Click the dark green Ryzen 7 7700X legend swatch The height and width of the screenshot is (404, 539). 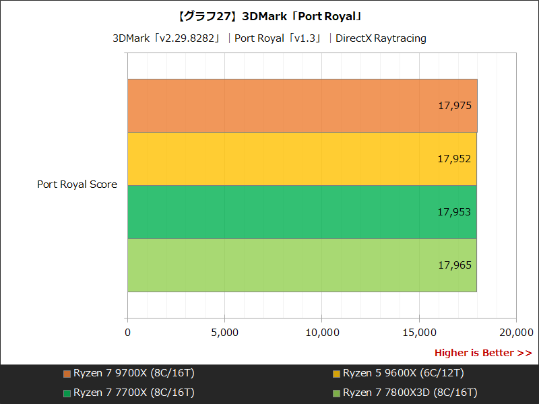coord(67,393)
